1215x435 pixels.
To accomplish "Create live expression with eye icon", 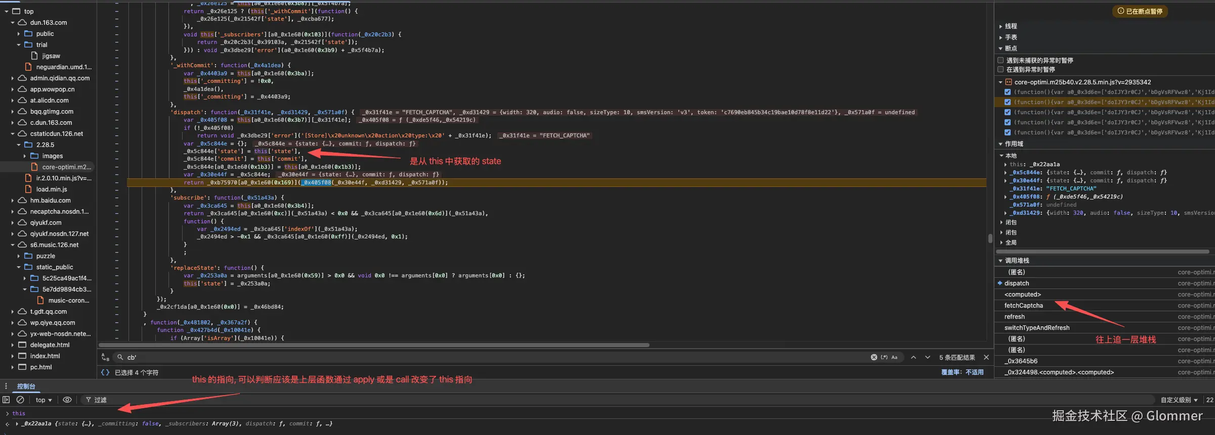I will tap(67, 400).
